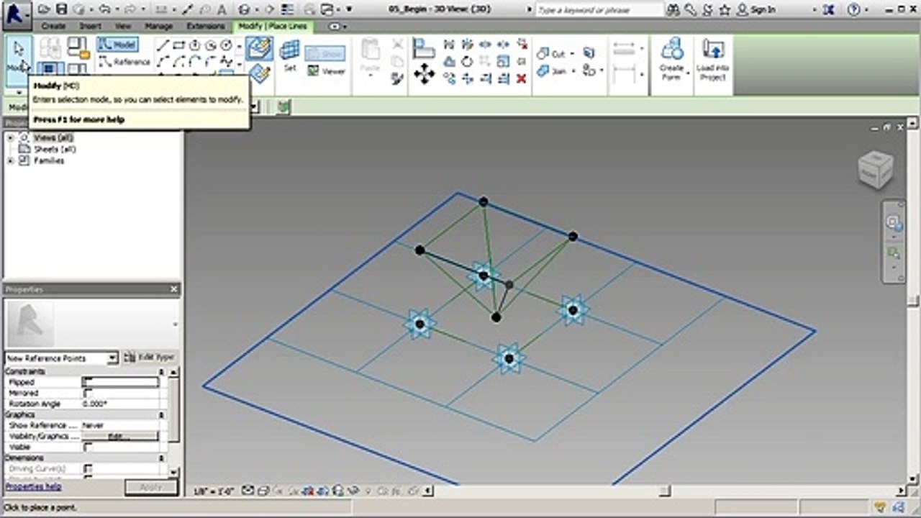This screenshot has height=518, width=921.
Task: Click the favorites star icon
Action: click(x=725, y=9)
